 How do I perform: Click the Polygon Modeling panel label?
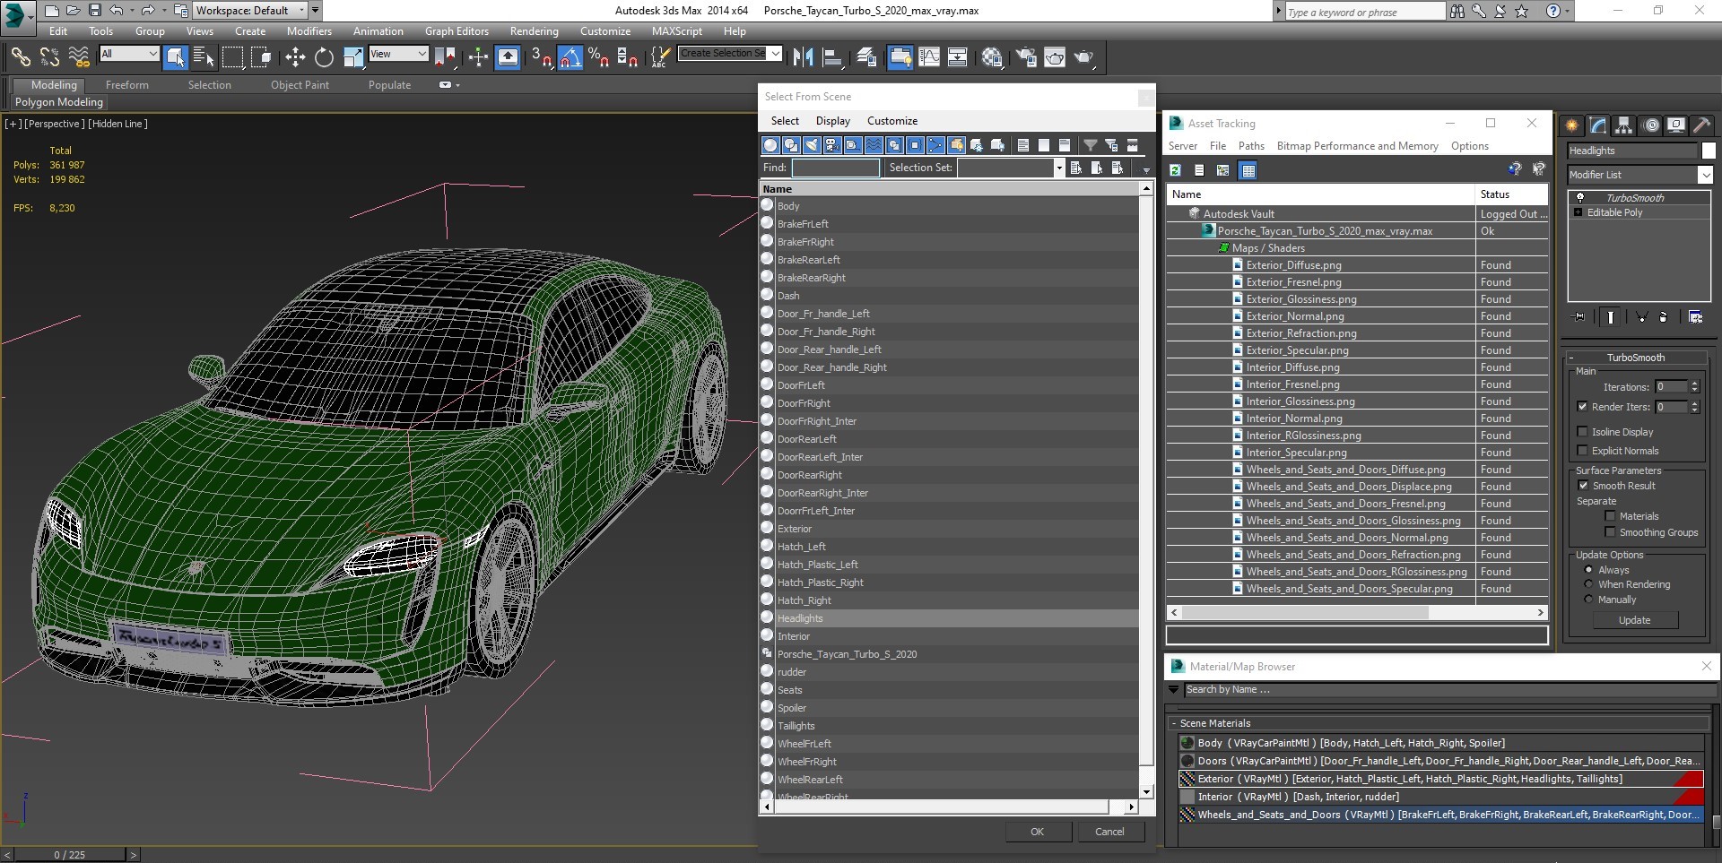[x=59, y=102]
